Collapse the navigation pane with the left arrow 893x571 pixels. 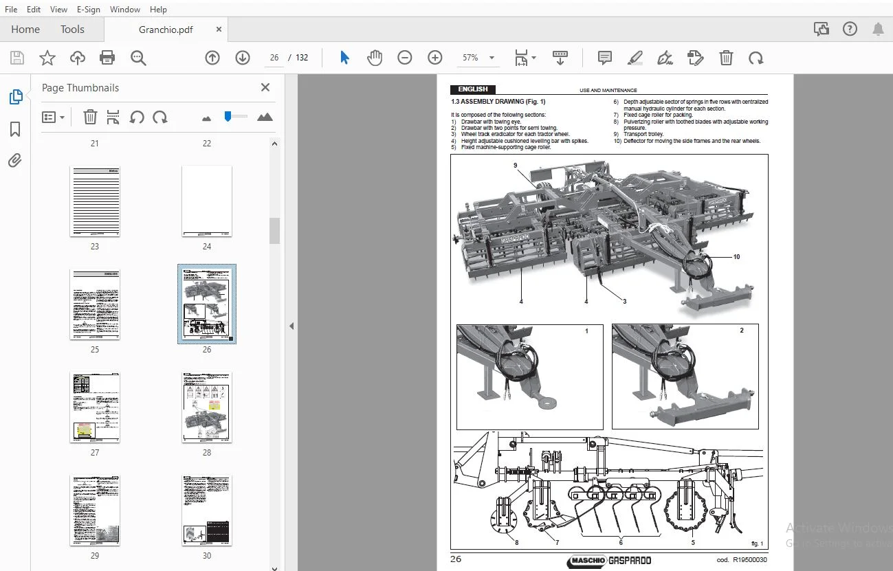(x=291, y=326)
